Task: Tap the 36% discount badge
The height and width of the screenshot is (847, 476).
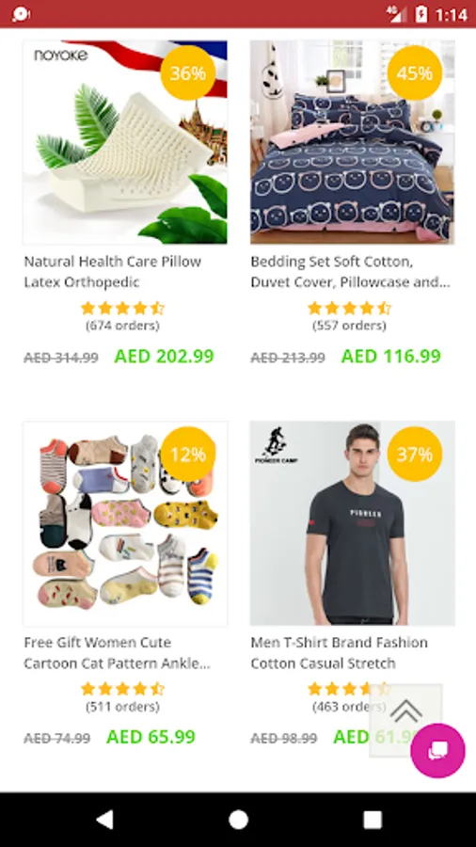Action: click(188, 72)
